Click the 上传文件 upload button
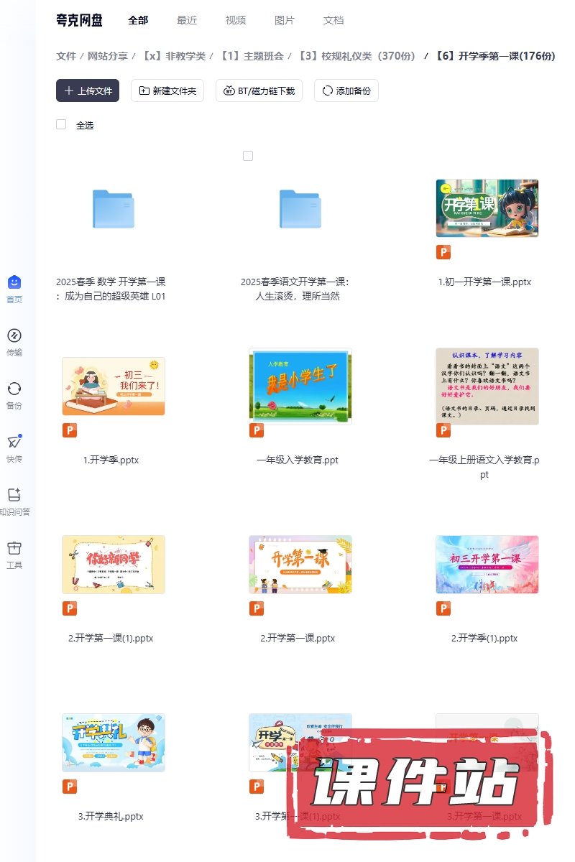This screenshot has width=575, height=862. (88, 91)
